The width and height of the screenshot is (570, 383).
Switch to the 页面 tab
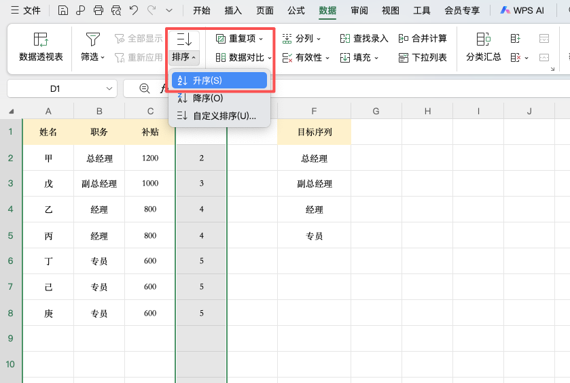265,11
